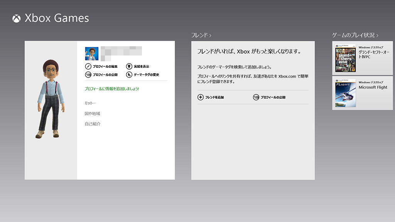
Task: Expand the フレンド section header
Action: click(x=201, y=35)
